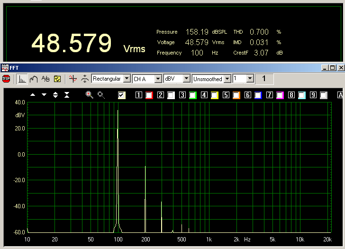345x249 pixels.
Task: Click the 40.0 y-axis label
Action: coord(20,102)
